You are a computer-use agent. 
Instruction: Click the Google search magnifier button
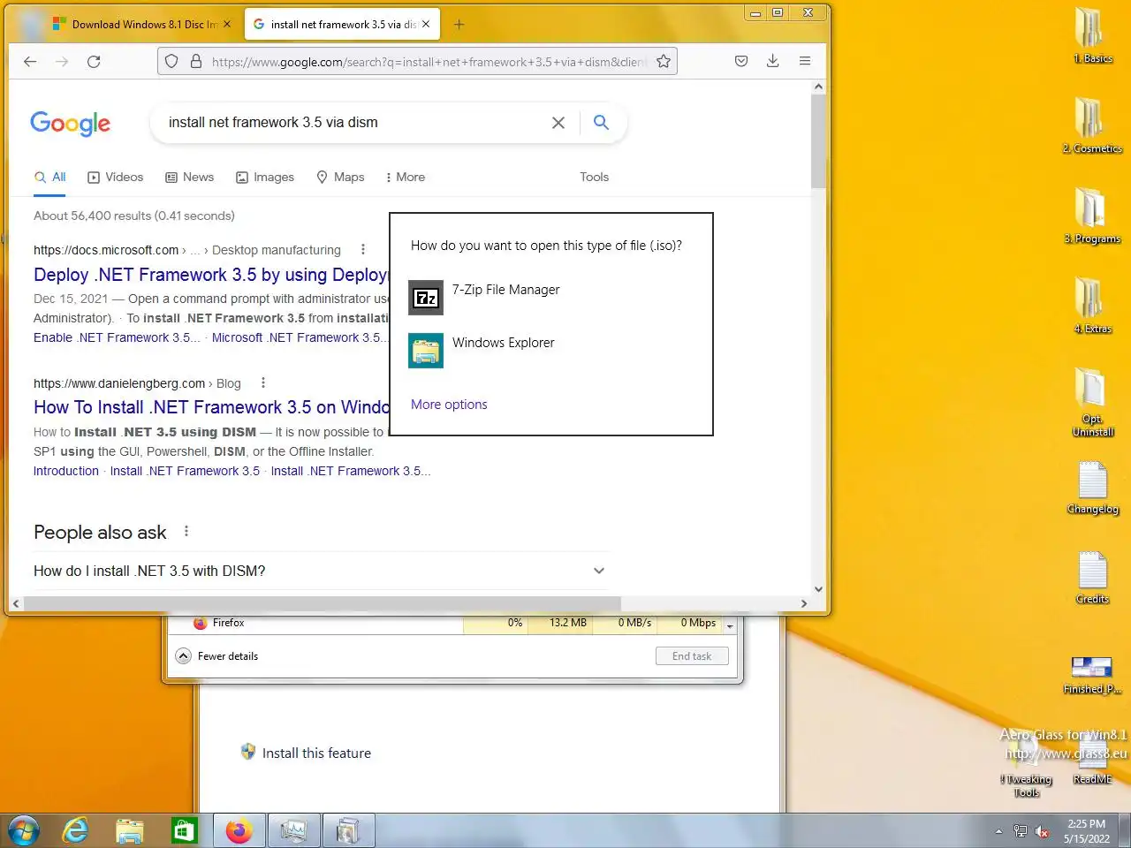601,123
